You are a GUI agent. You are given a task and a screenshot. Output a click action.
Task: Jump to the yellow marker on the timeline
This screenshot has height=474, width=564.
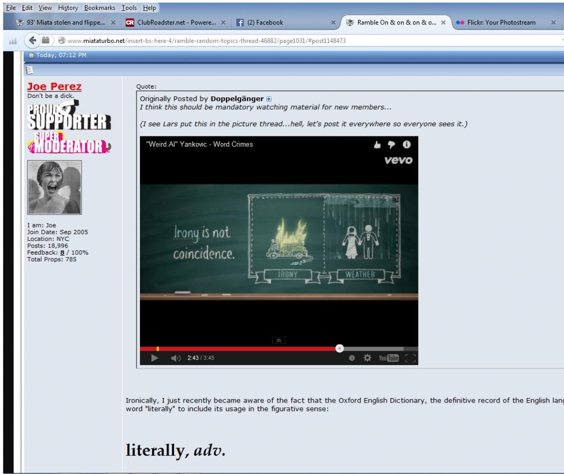tap(158, 349)
